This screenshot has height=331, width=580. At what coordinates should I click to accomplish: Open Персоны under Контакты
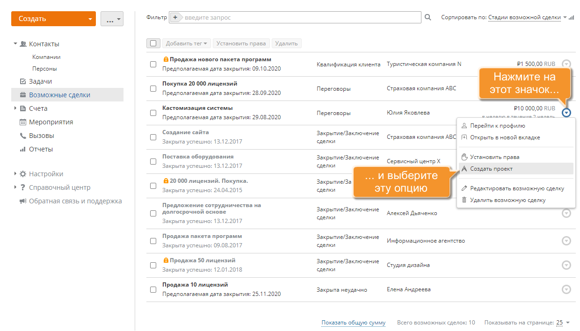44,69
